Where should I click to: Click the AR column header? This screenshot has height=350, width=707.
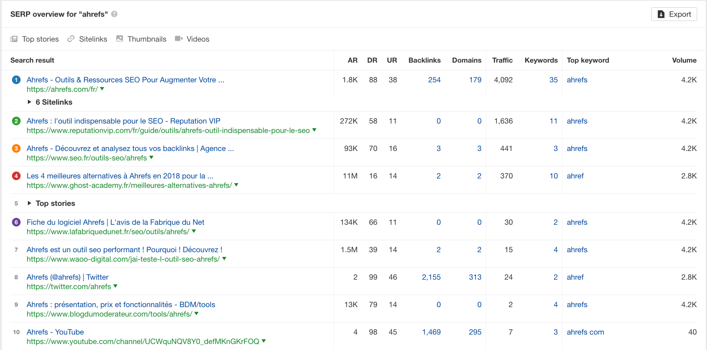[352, 60]
